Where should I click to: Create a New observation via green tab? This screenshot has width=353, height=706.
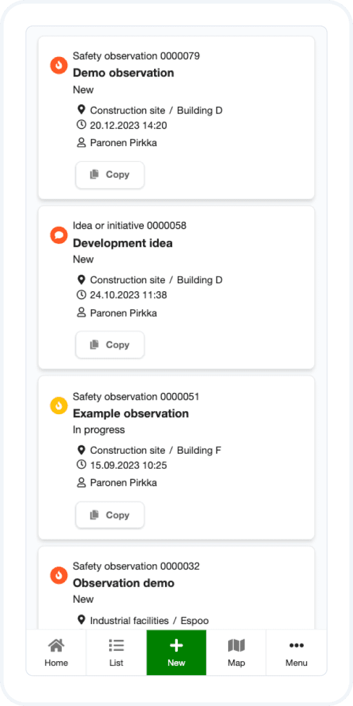click(x=176, y=653)
